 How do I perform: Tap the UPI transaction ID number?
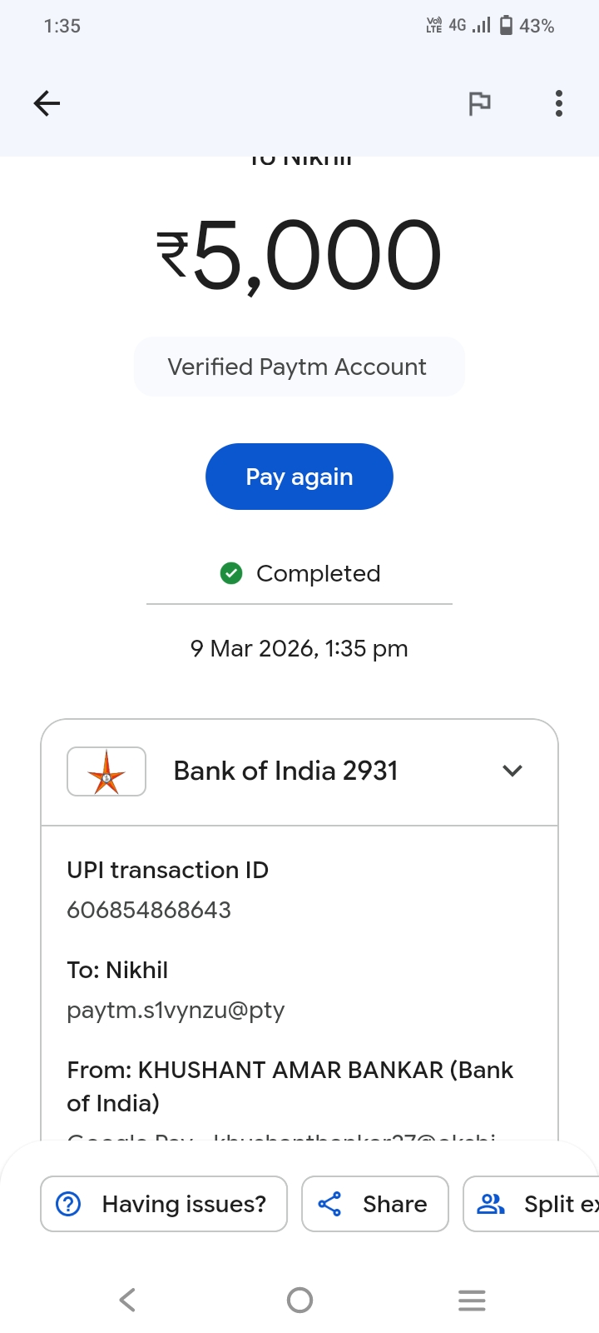(149, 910)
